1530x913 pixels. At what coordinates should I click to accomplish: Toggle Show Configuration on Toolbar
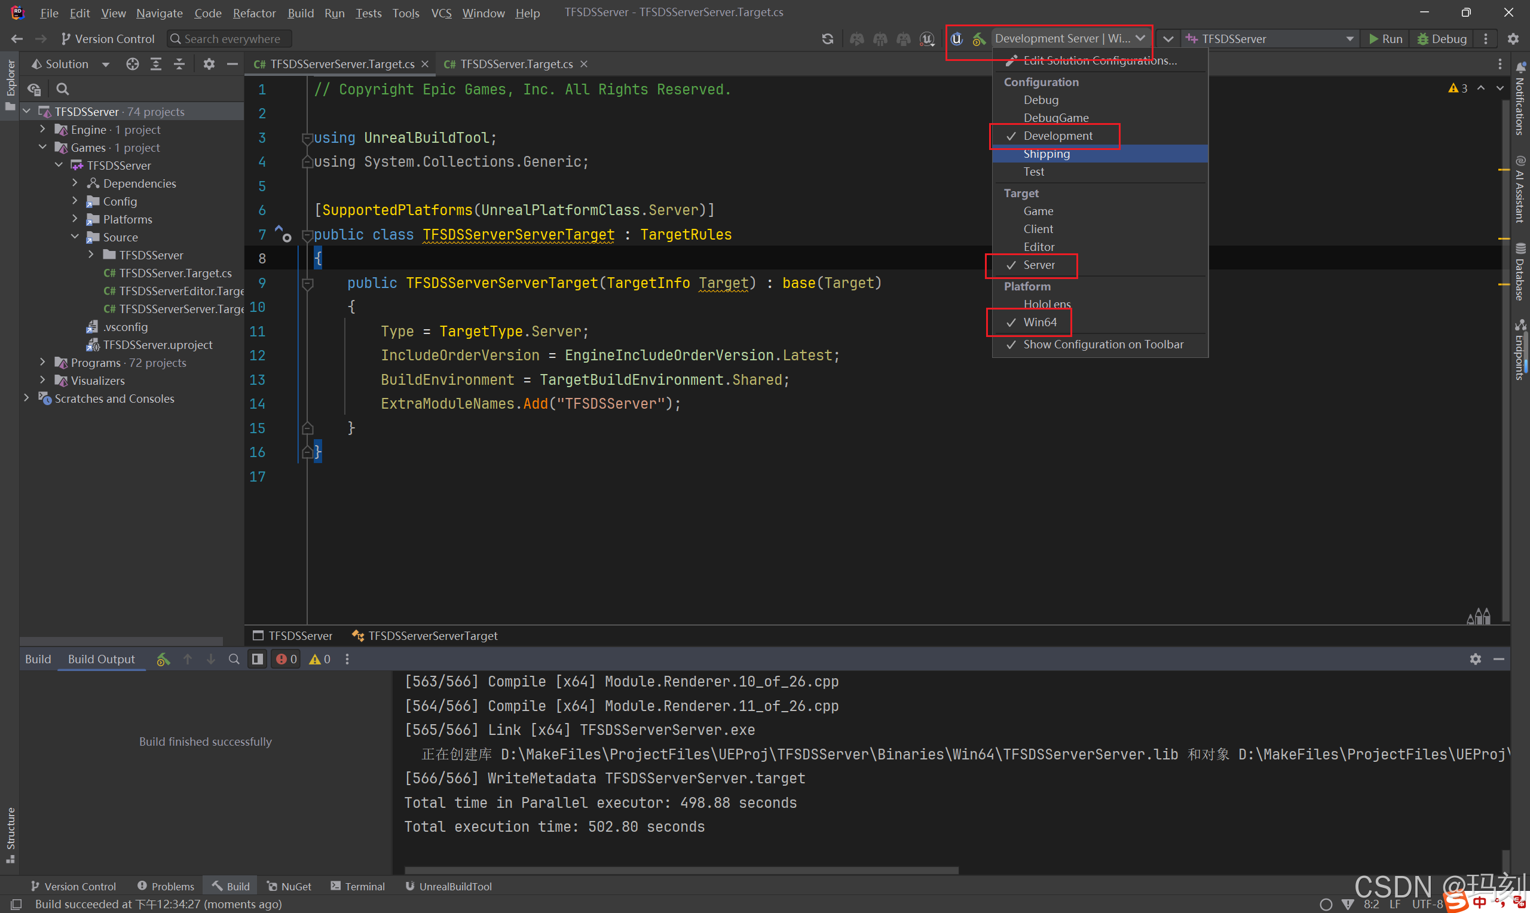click(x=1103, y=345)
